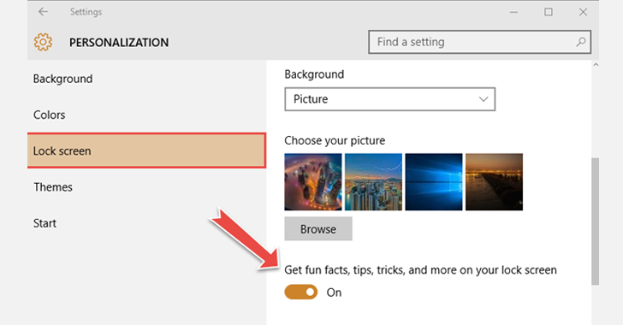The width and height of the screenshot is (623, 325).
Task: Click the PERSONALIZATION heading
Action: pos(119,43)
